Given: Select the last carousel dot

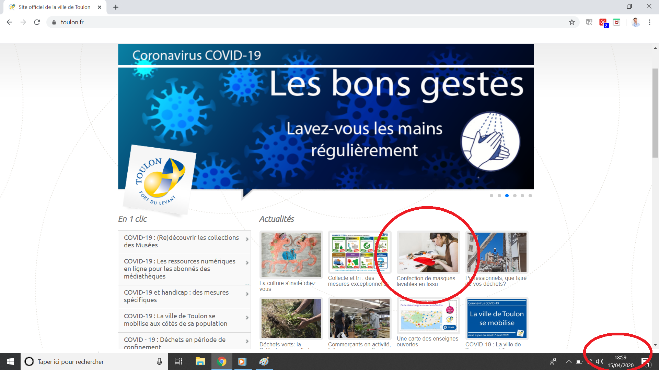Looking at the screenshot, I should [530, 196].
